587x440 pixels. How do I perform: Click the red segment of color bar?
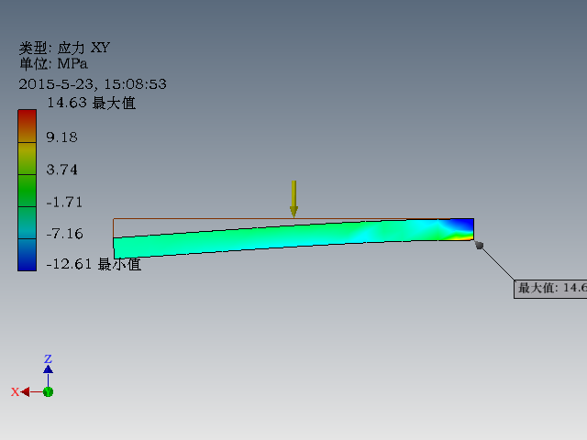tap(27, 126)
